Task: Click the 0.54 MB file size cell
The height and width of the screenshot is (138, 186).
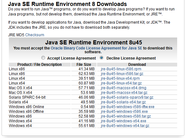Action: 84,107
